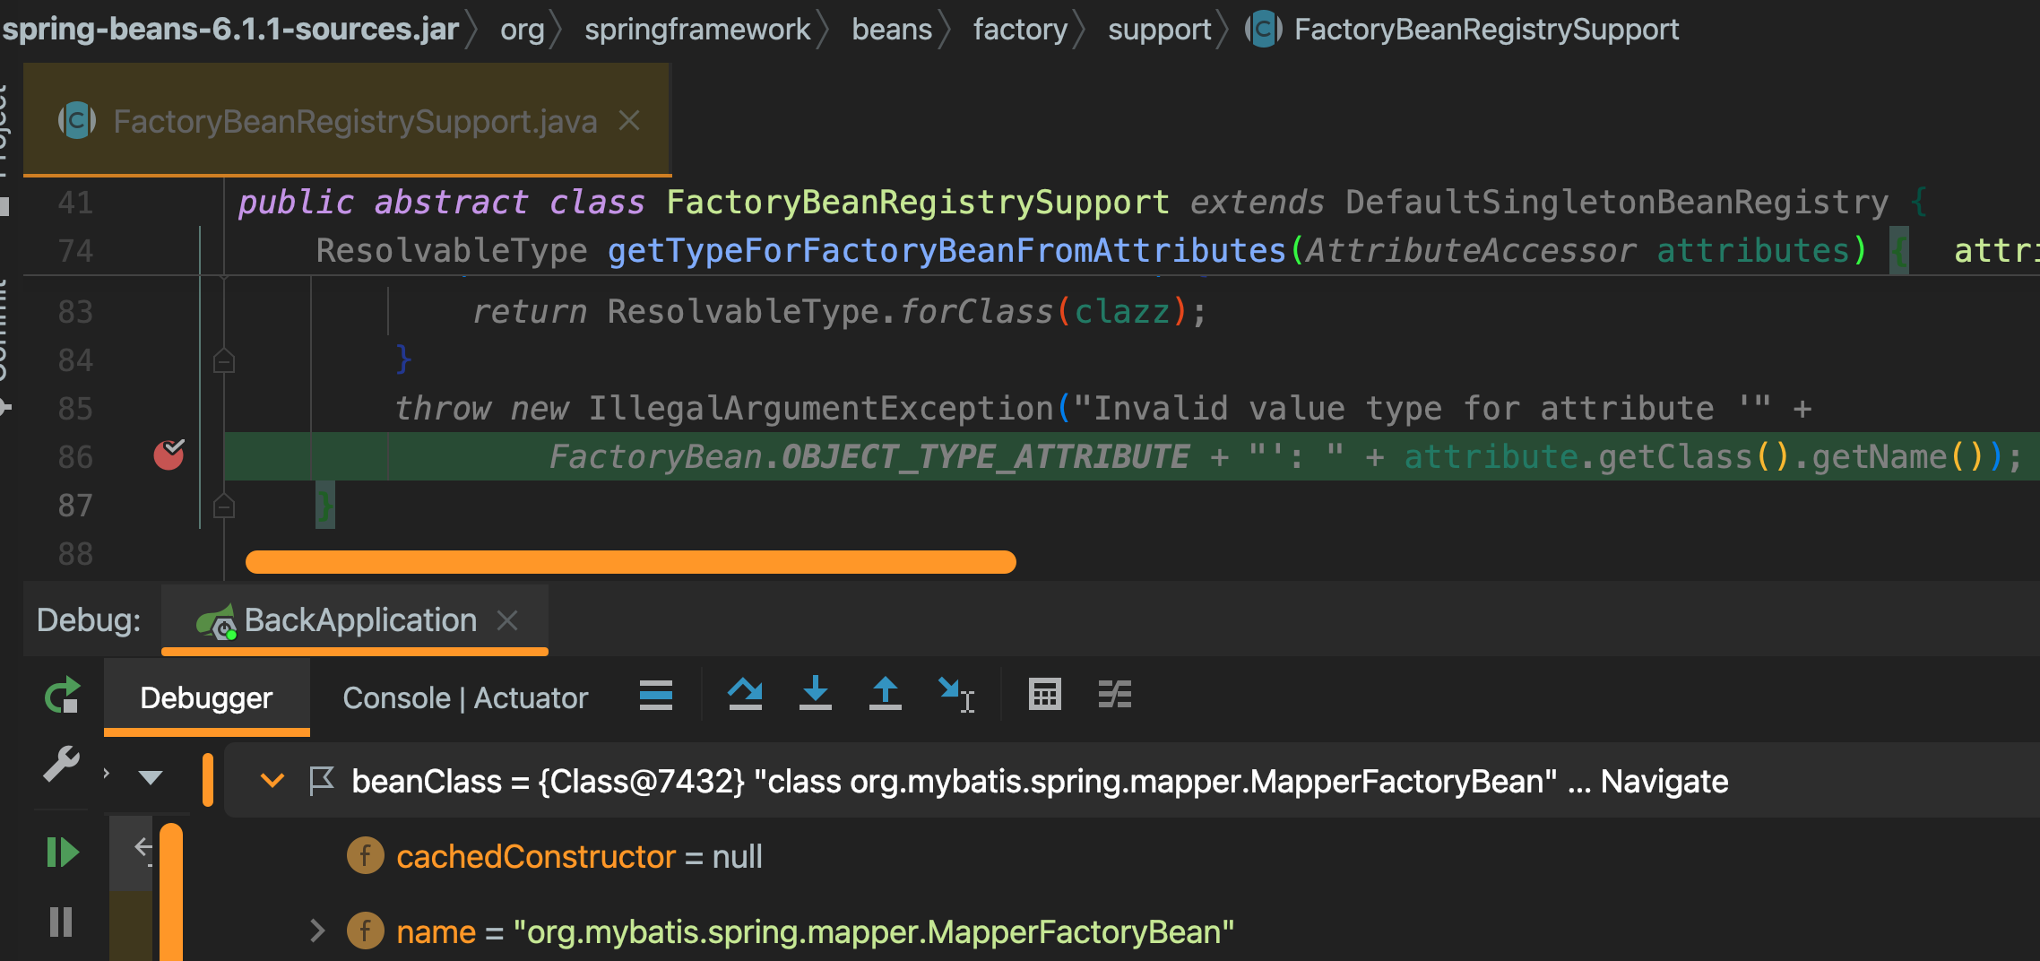Click the Navigate link for MapperFactoryBean
Screen dimensions: 2040x961
coord(1663,781)
